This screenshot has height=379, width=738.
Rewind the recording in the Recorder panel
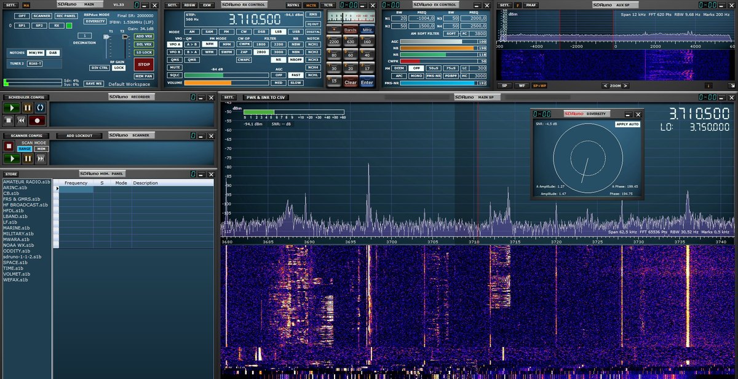[22, 121]
